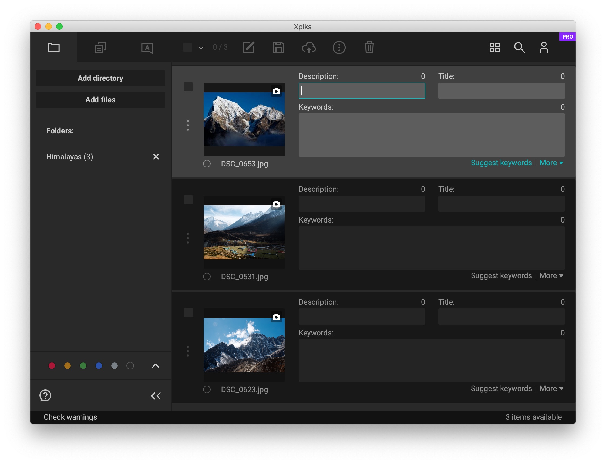Open search using the magnifier icon

pyautogui.click(x=520, y=48)
